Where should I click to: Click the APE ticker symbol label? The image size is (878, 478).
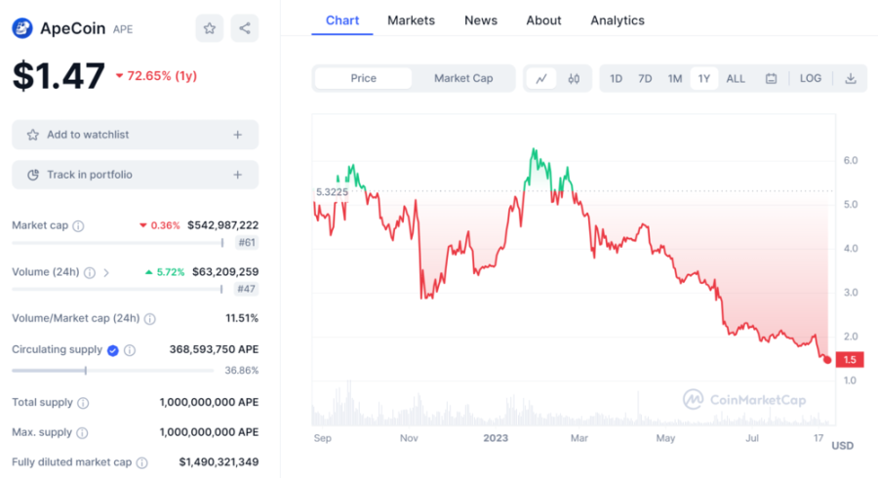[x=123, y=29]
